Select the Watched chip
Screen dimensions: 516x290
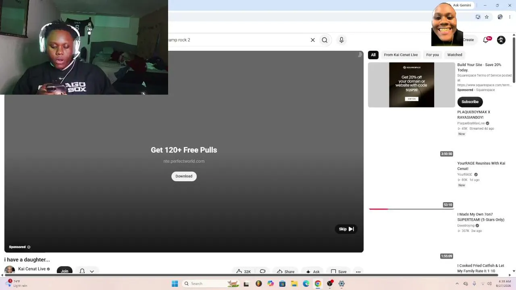point(455,55)
